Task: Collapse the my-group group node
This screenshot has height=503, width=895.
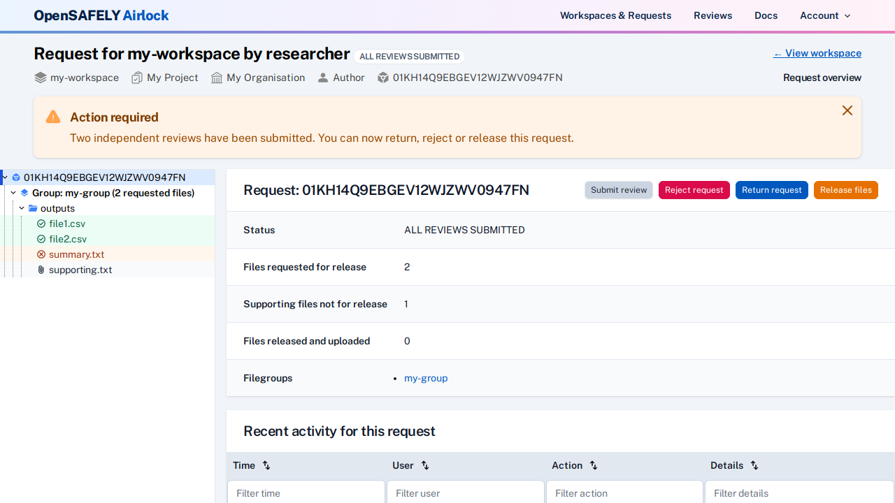Action: pos(13,193)
